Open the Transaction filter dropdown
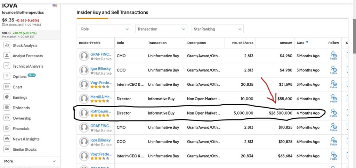 [161, 29]
